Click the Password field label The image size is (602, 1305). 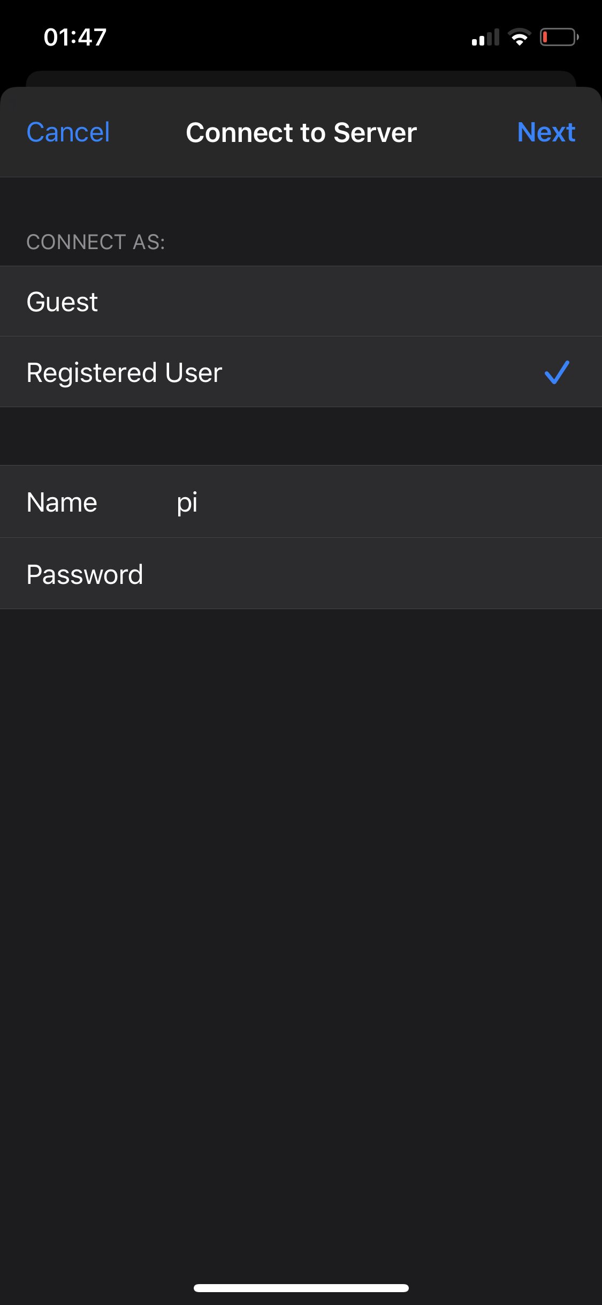[85, 574]
